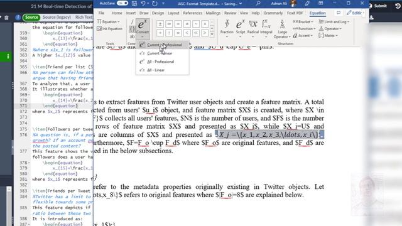Image resolution: width=402 pixels, height=226 pixels.
Task: Open the Bracket dropdown
Action: (x=303, y=22)
